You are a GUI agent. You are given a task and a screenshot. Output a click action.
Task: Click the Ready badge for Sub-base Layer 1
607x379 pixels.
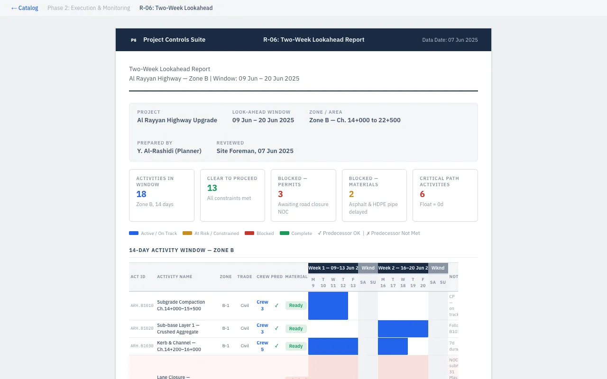pyautogui.click(x=296, y=329)
